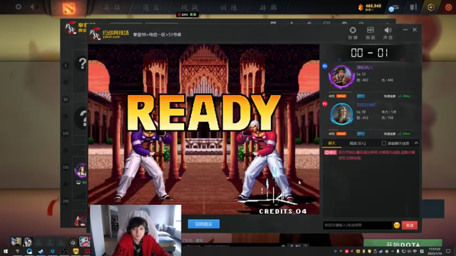Click player two 55555947 avatar
Screen dimensions: 456x256
[341, 114]
